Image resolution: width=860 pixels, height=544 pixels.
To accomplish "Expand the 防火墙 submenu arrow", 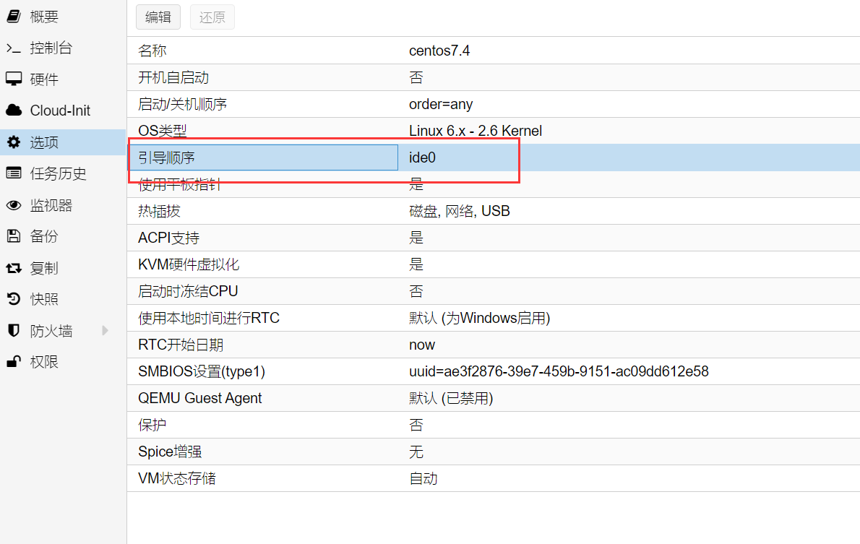I will click(106, 331).
